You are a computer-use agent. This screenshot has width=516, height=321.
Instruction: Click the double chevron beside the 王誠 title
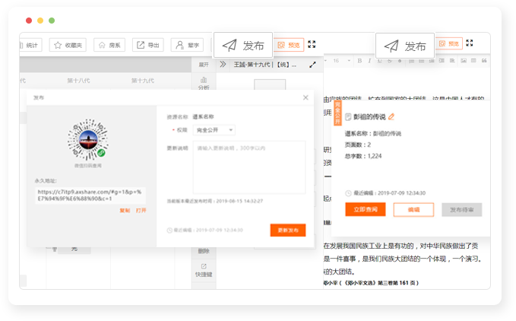click(223, 65)
